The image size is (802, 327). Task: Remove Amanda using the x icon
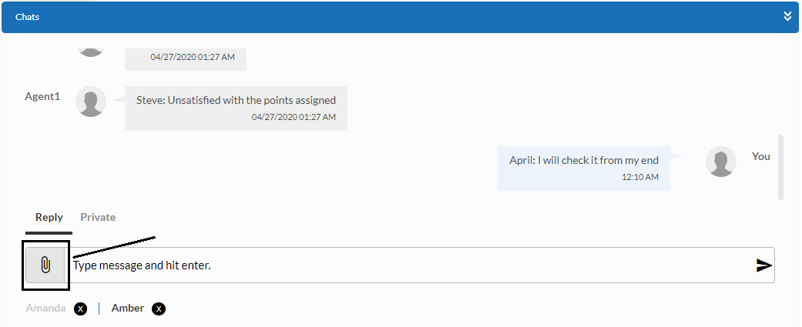pos(80,309)
